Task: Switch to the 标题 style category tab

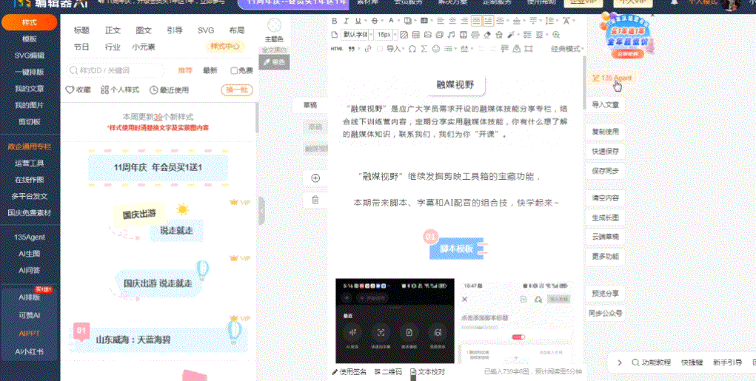Action: pos(81,30)
